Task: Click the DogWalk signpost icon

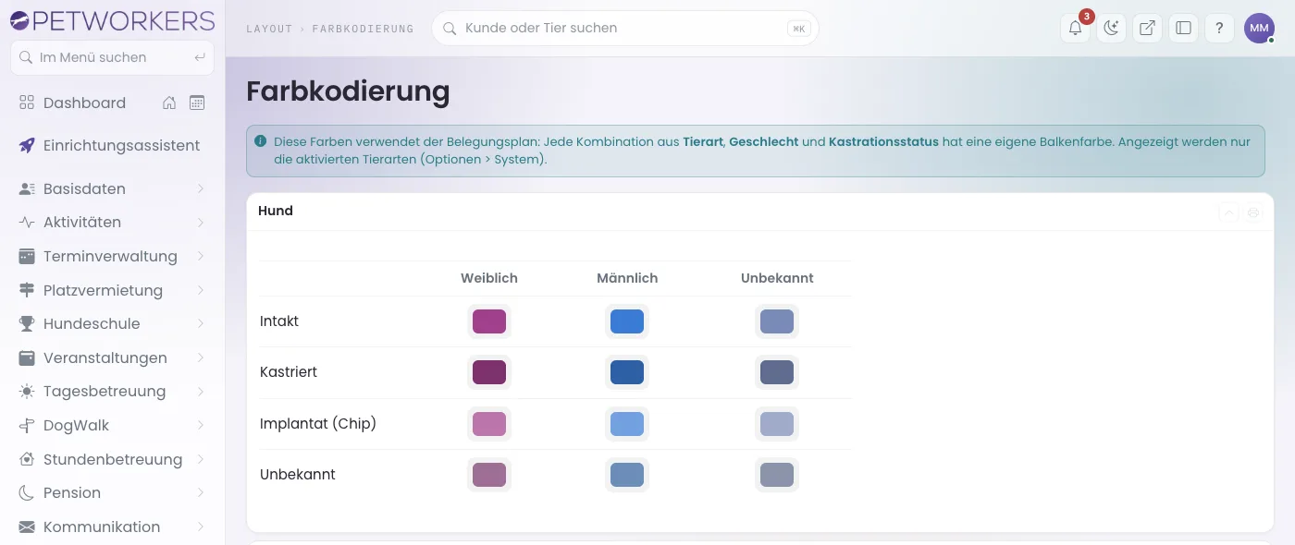Action: coord(27,425)
